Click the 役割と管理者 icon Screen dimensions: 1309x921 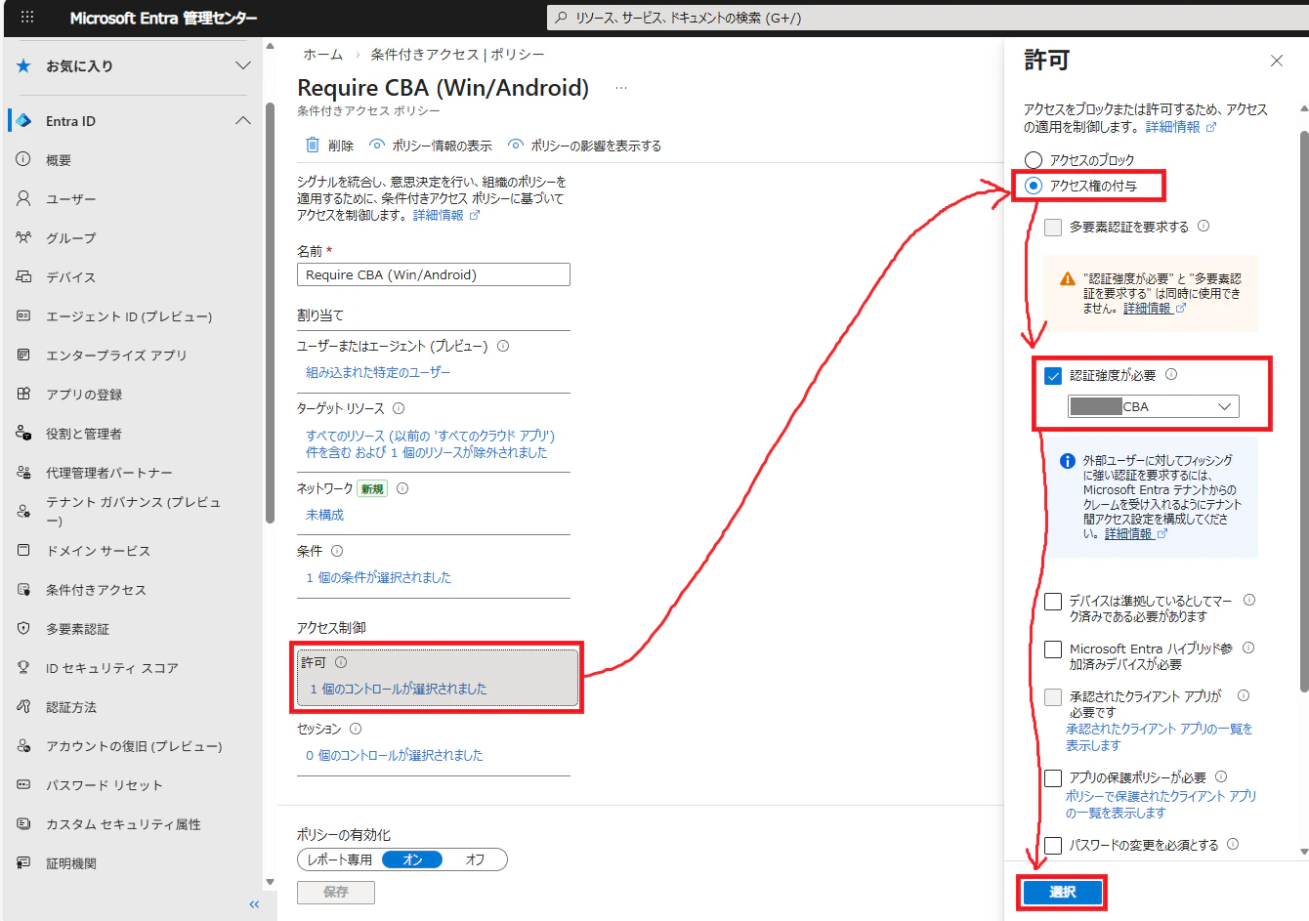tap(23, 433)
